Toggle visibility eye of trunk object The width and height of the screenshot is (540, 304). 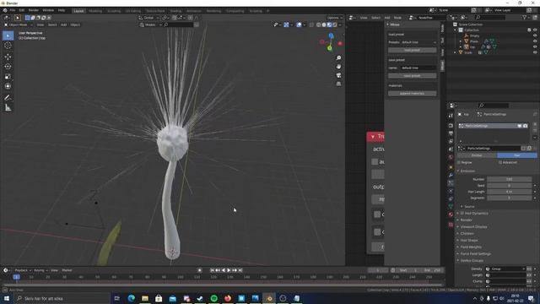[x=535, y=52]
